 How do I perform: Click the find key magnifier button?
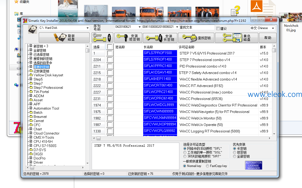coord(196,38)
